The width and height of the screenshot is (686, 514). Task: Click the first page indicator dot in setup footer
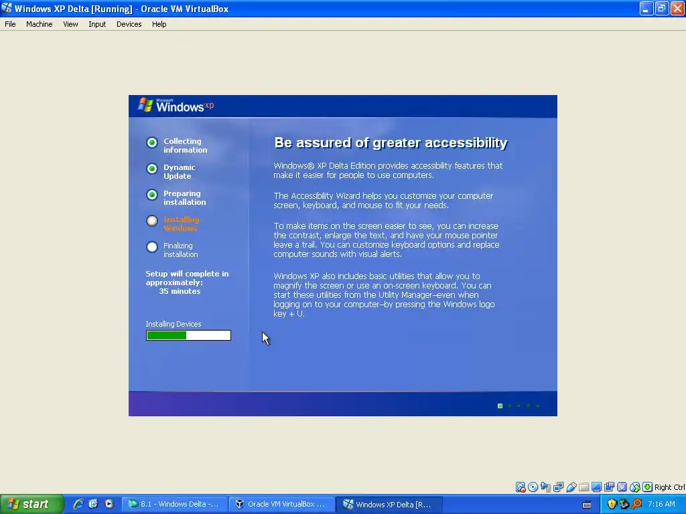pos(500,406)
